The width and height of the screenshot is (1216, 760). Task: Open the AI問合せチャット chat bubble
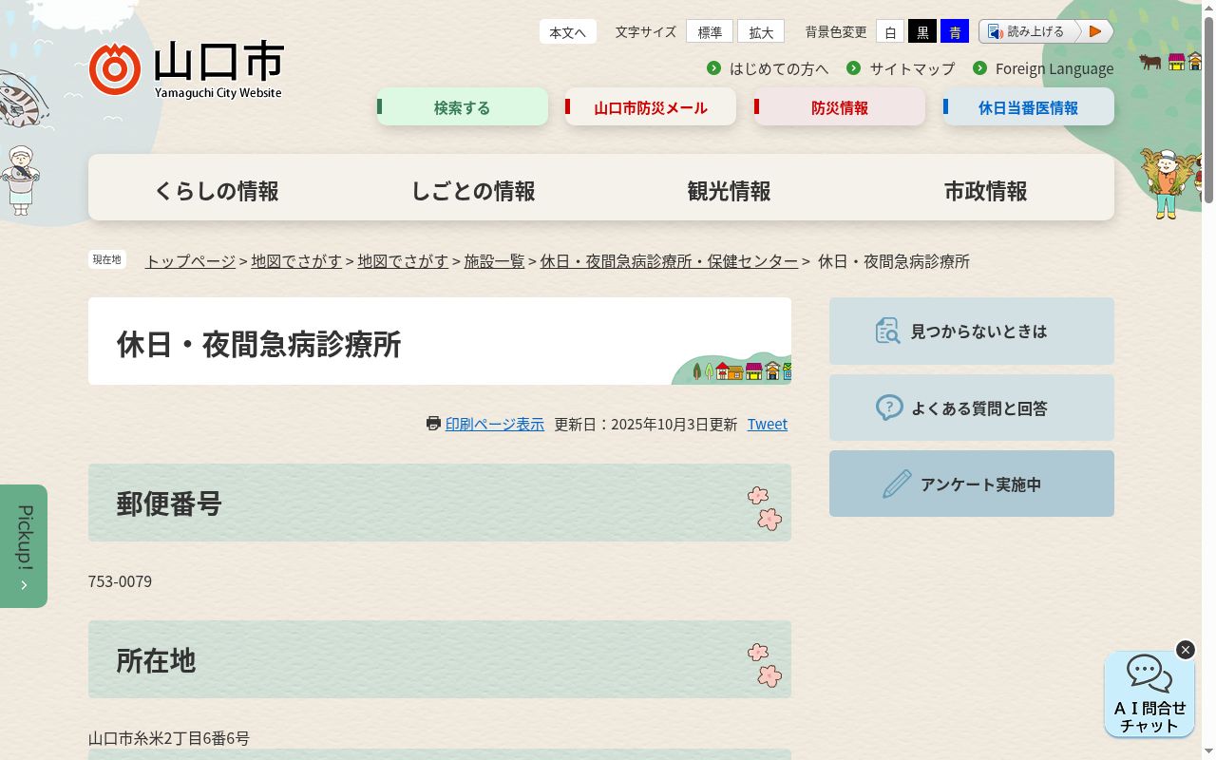point(1149,693)
